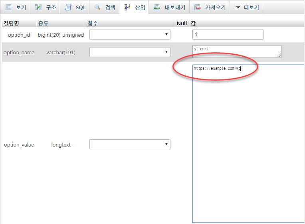
Task: Open function dropdown for option_id
Action: [130, 34]
